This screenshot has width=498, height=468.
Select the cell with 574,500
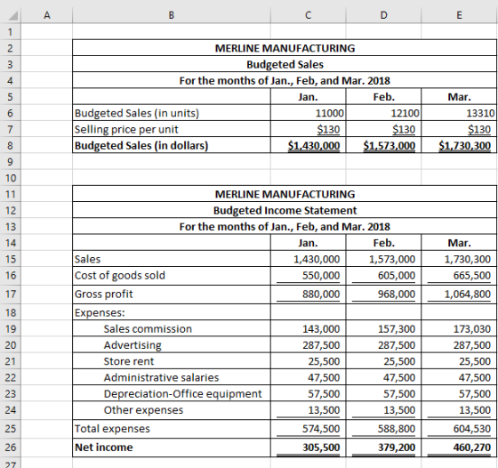[308, 429]
